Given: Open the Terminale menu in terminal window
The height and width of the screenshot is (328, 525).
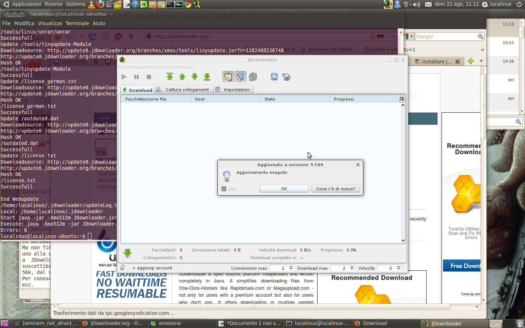Looking at the screenshot, I should click(77, 23).
